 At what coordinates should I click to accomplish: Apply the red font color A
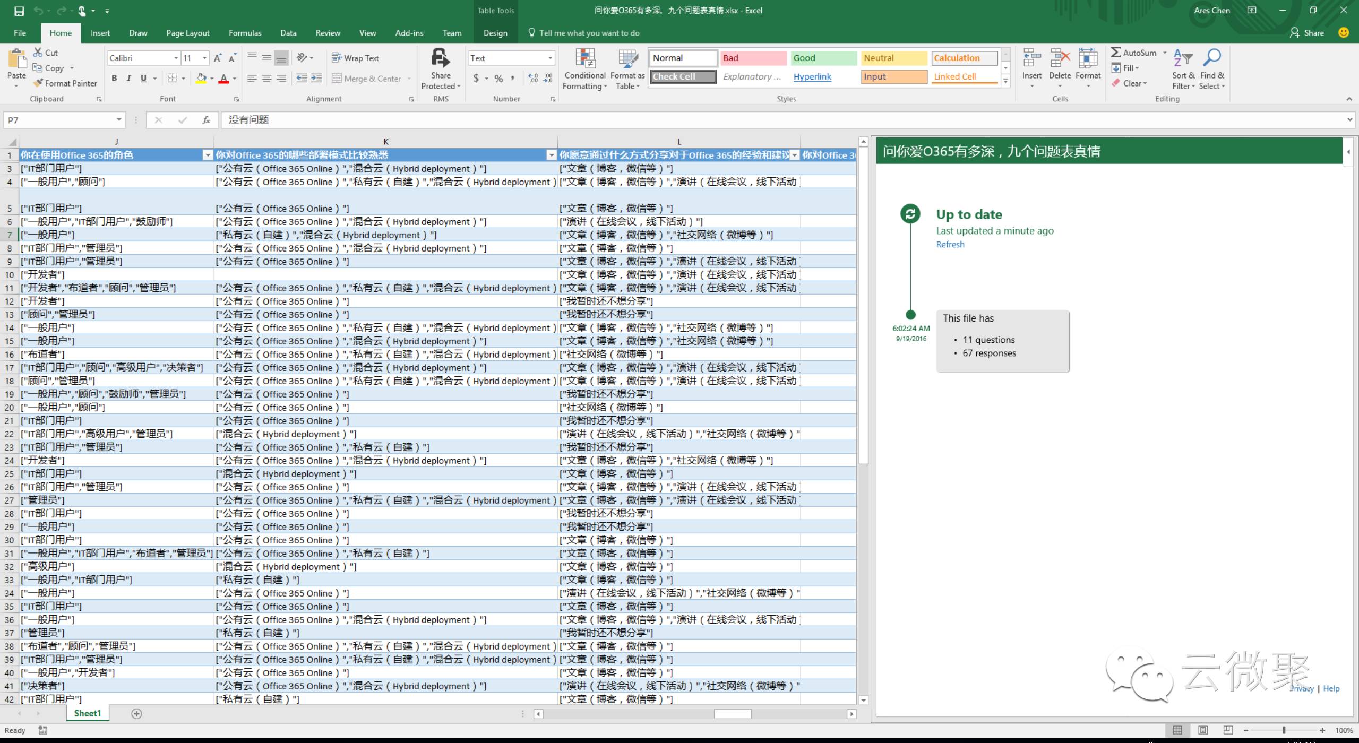click(x=224, y=79)
